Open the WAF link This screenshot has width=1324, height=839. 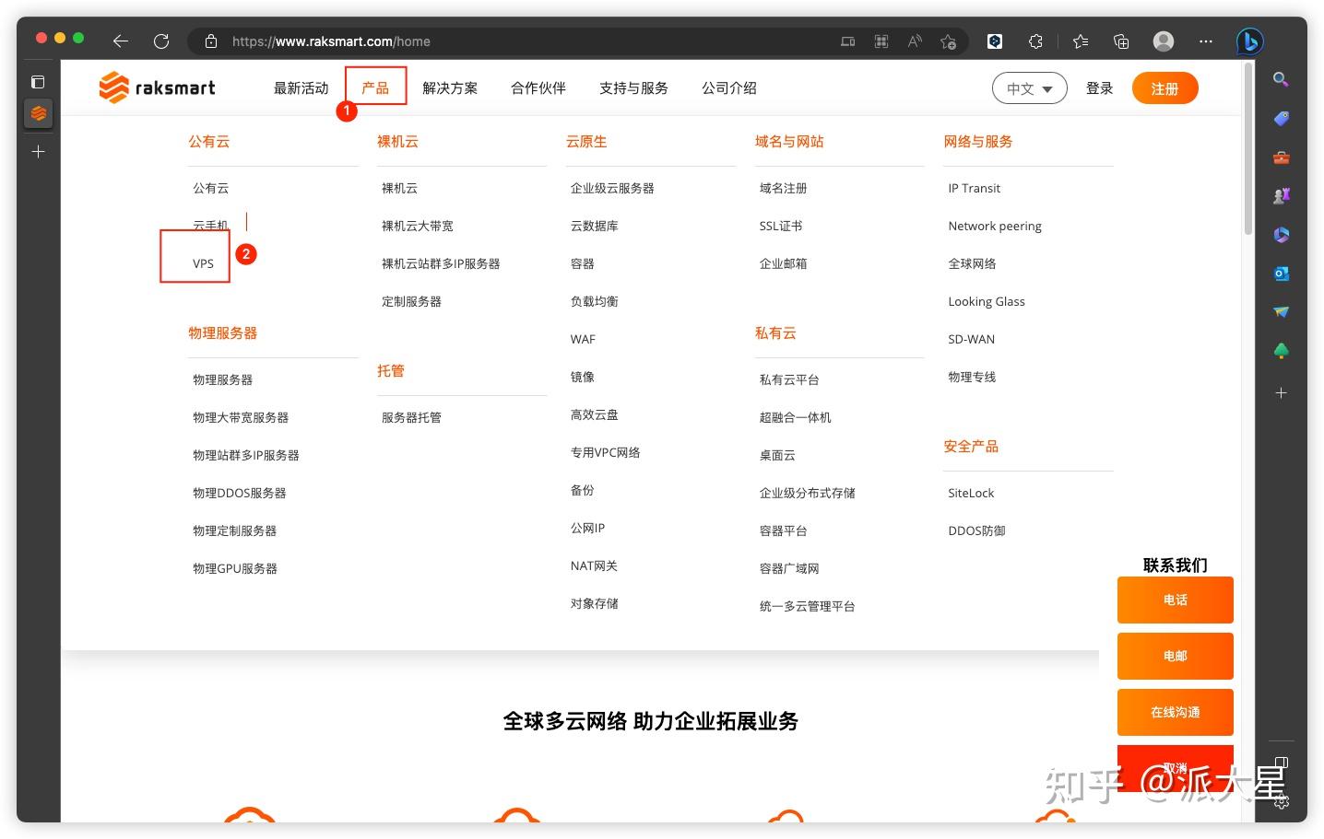pyautogui.click(x=583, y=339)
